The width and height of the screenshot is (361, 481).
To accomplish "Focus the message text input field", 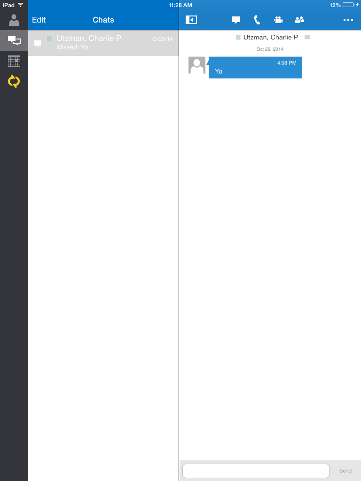I will tap(256, 471).
